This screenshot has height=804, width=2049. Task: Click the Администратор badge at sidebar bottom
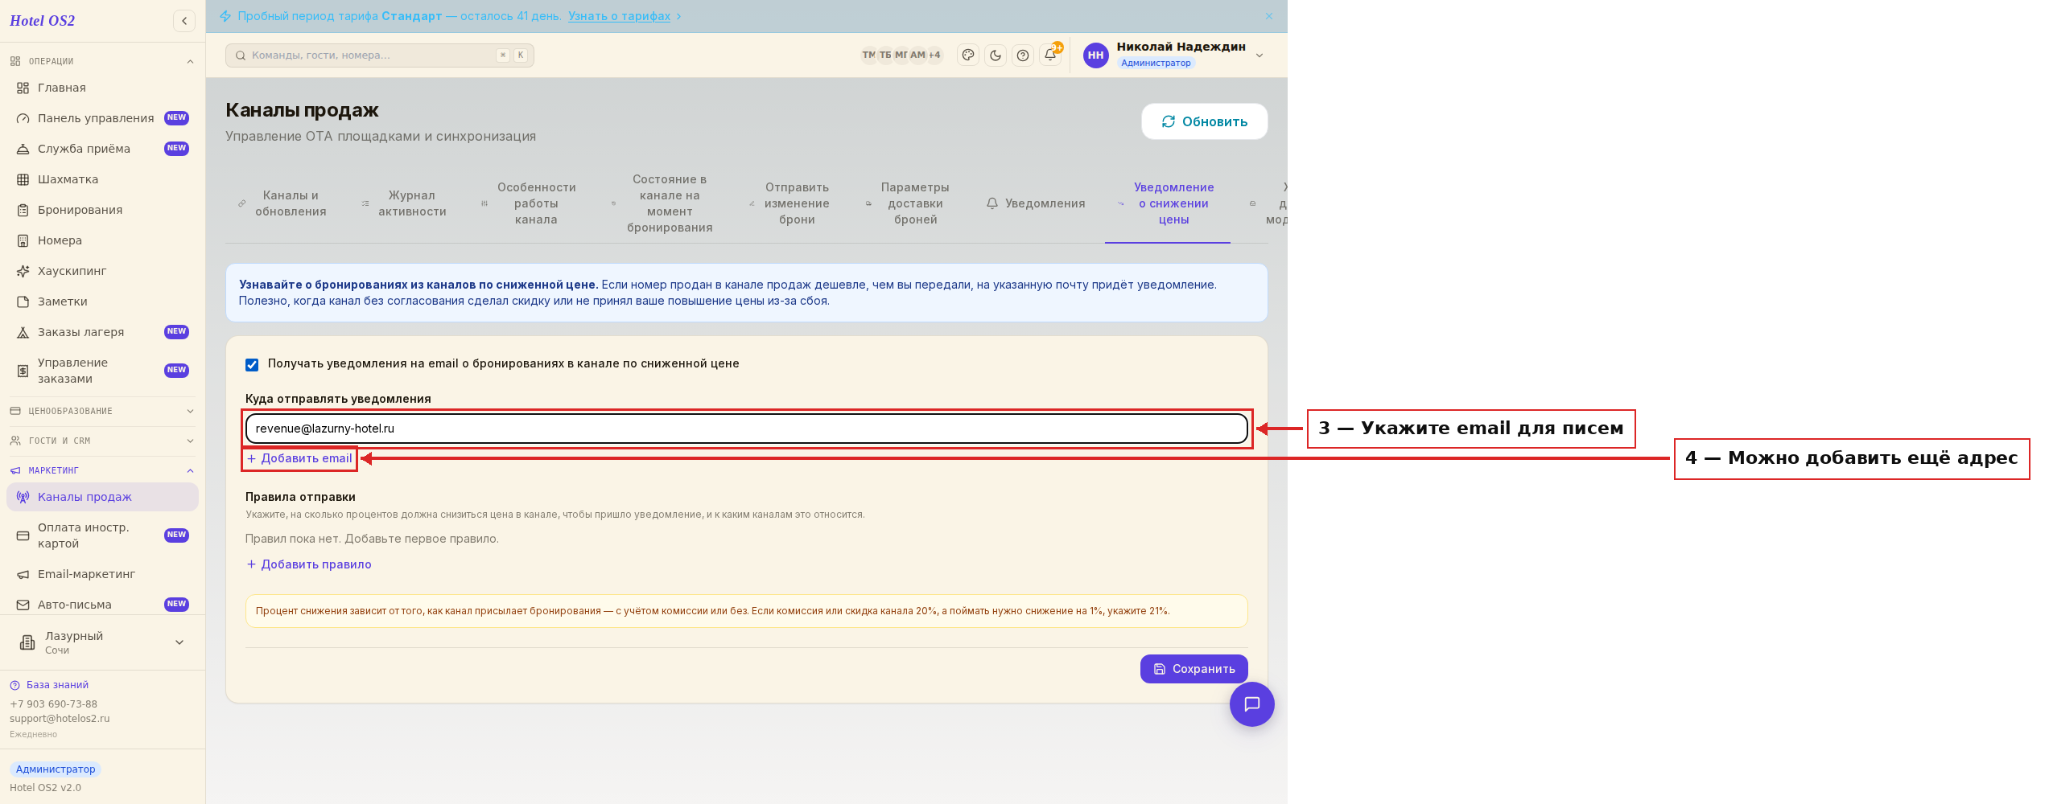tap(56, 769)
